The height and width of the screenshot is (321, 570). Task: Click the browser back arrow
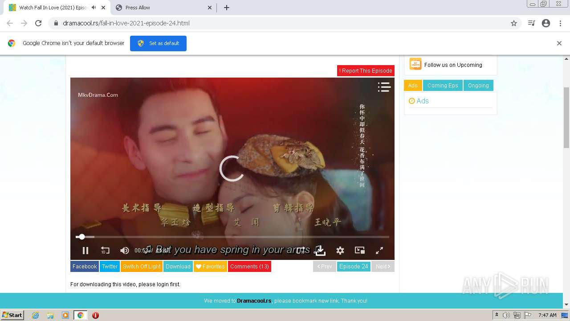click(x=10, y=23)
